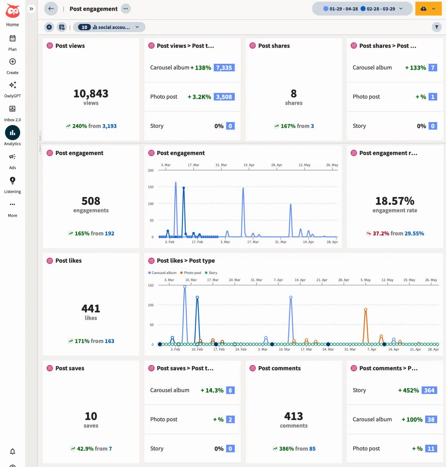Open the Analytics section in sidebar
Viewport: 446px width, 467px height.
12,133
